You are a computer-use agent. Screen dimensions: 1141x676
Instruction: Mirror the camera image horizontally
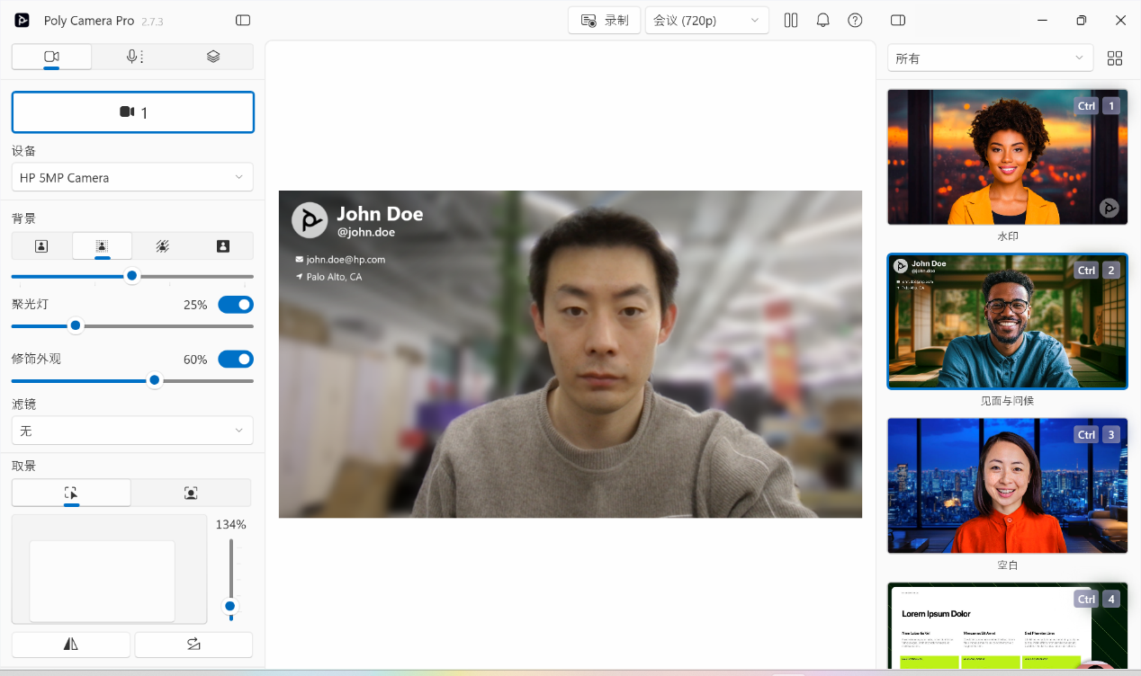[x=70, y=644]
